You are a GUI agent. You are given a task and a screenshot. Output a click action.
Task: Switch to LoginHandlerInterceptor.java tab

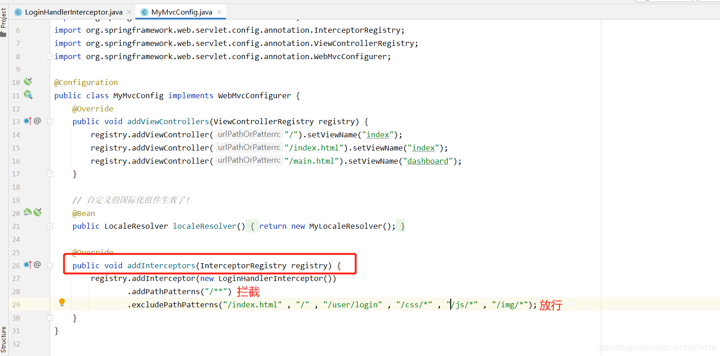pyautogui.click(x=73, y=12)
